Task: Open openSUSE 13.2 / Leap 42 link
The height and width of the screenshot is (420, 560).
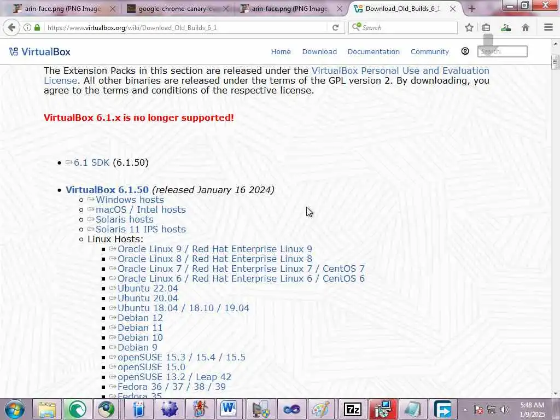Action: click(174, 377)
